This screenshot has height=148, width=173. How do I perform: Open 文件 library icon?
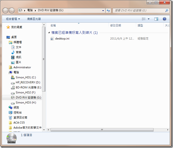[13, 47]
